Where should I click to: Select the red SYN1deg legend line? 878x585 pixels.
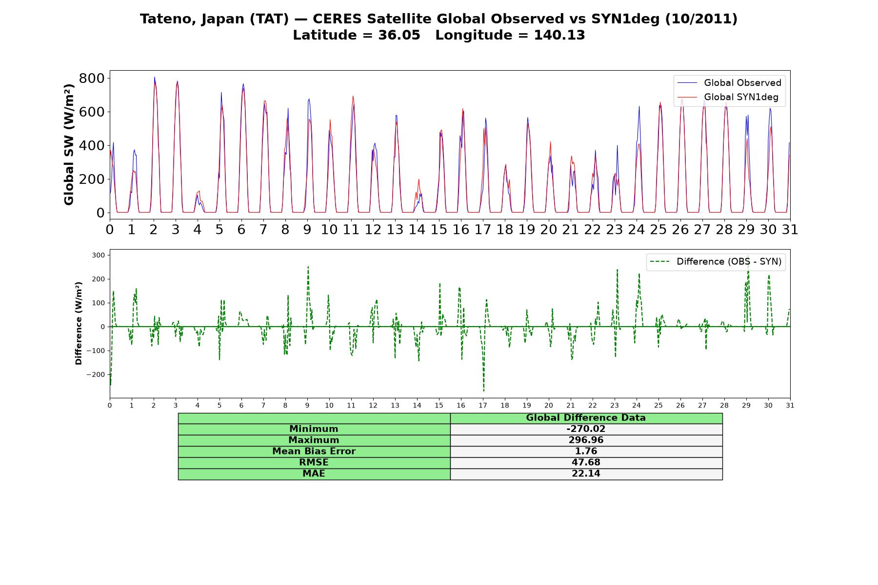point(688,97)
